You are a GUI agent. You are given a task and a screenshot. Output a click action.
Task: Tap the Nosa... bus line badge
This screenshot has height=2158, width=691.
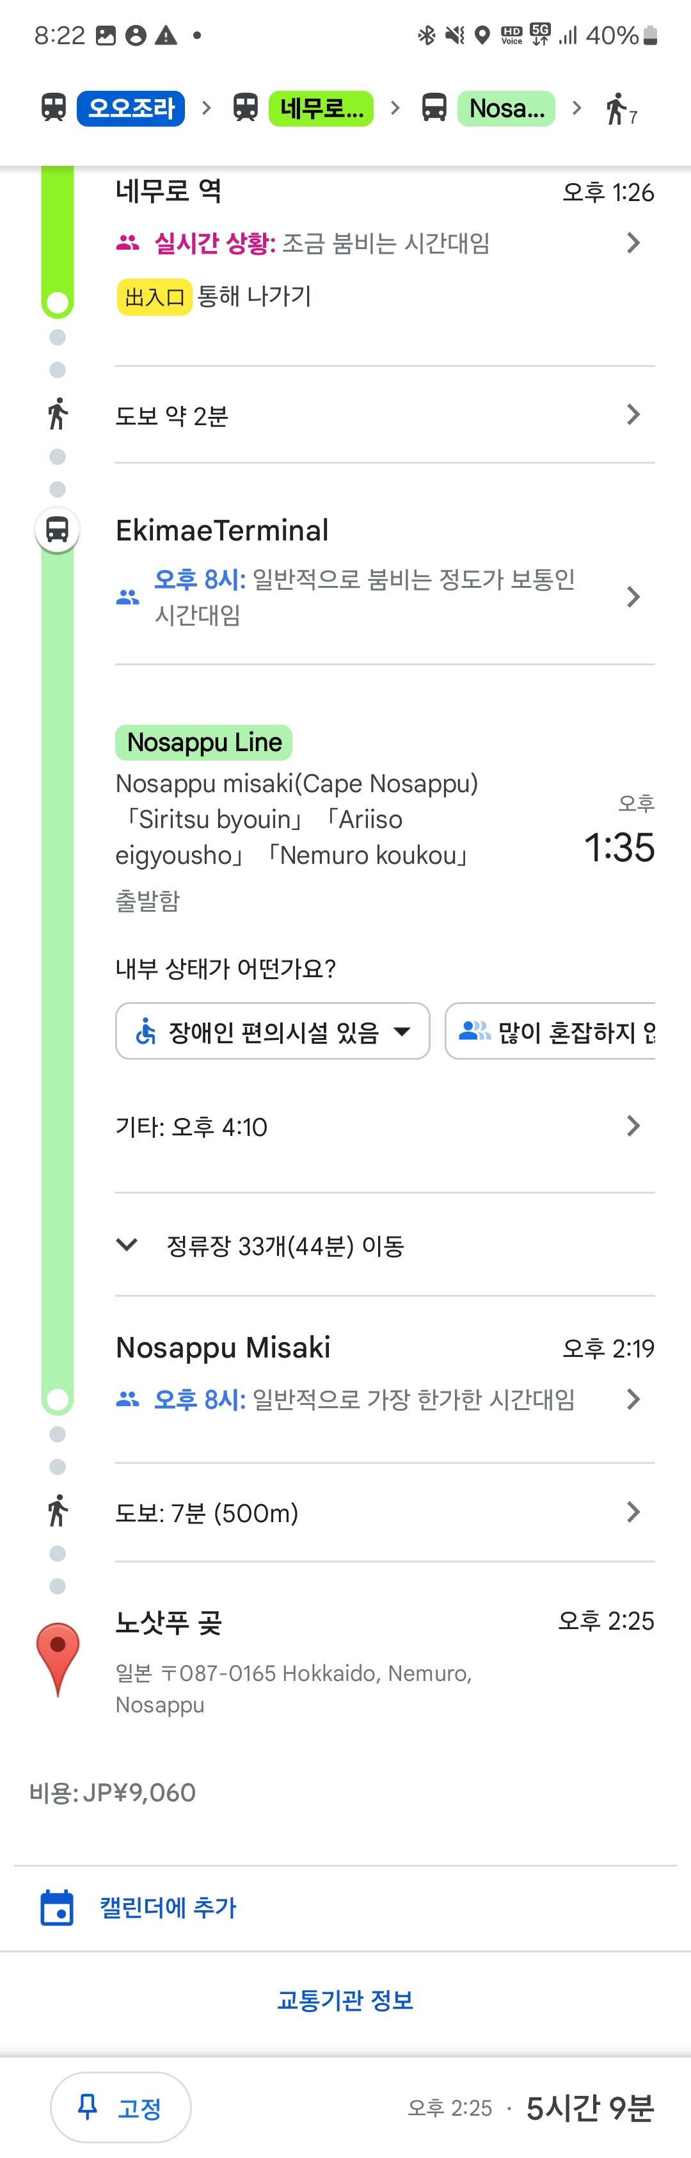pos(506,108)
